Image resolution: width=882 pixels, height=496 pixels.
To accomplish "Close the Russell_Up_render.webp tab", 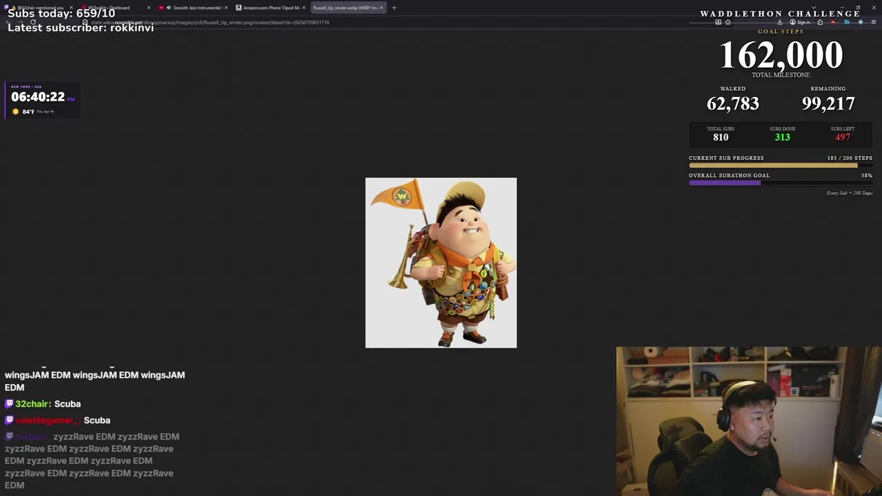I will pos(381,8).
